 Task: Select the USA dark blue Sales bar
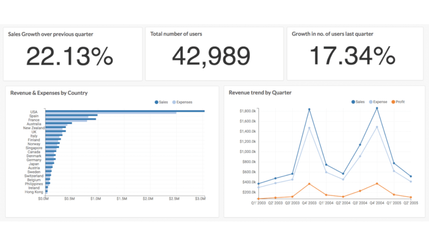click(x=125, y=111)
